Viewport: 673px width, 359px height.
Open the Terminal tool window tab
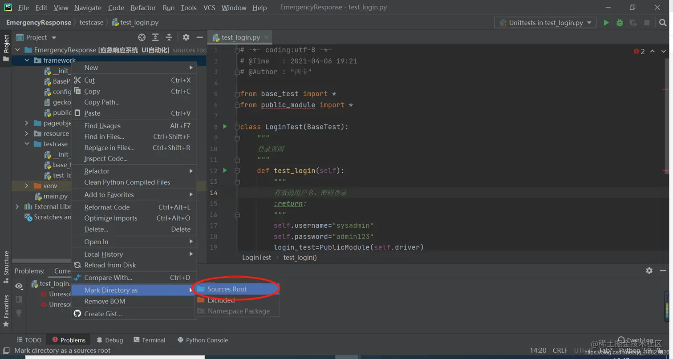coord(149,340)
